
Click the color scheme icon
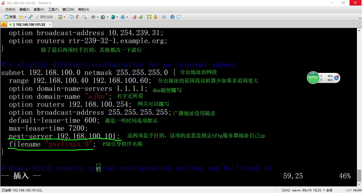[x=103, y=17]
